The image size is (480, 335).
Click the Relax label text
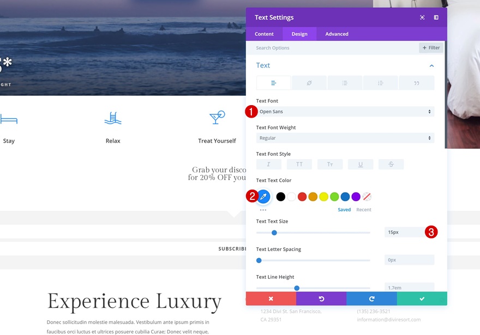(x=113, y=141)
